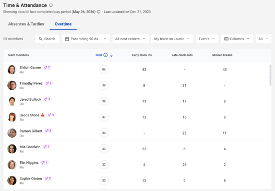The image size is (275, 191).
Task: Open the All cost centers dropdown
Action: [x=130, y=39]
